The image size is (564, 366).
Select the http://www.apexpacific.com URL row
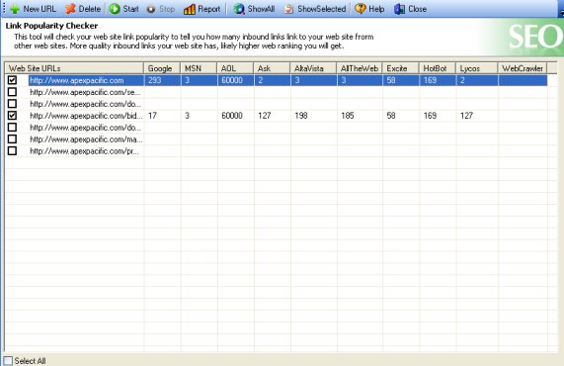coord(287,80)
